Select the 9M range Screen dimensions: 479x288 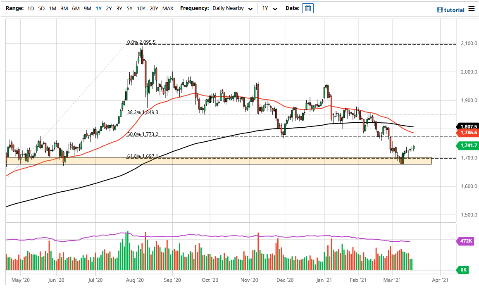[x=87, y=9]
